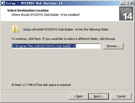This screenshot has width=135, height=103.
Task: Click the setup installer icon in title bar
Action: pyautogui.click(x=3, y=3)
